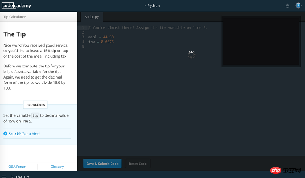
Task: Click the question mark icon beside Stuck?
Action: point(5,134)
